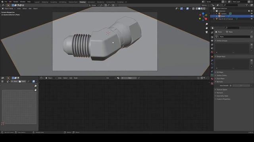Collapse the Collection tree in outliner

coord(214,11)
